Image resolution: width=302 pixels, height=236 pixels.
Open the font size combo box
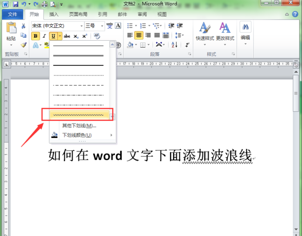[95, 26]
